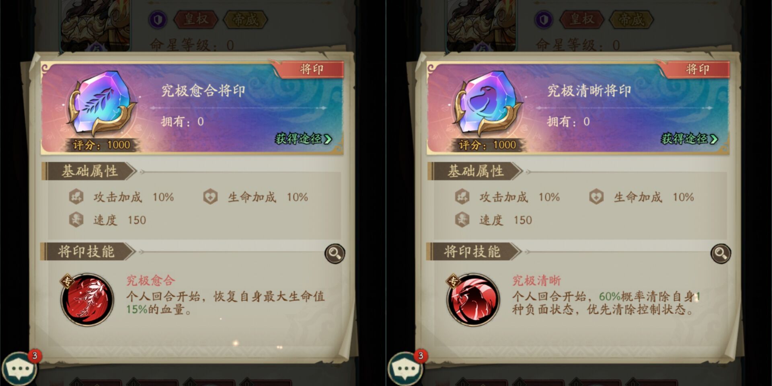Image resolution: width=772 pixels, height=386 pixels.
Task: Click the left 速度 attribute icon
Action: coord(76,220)
